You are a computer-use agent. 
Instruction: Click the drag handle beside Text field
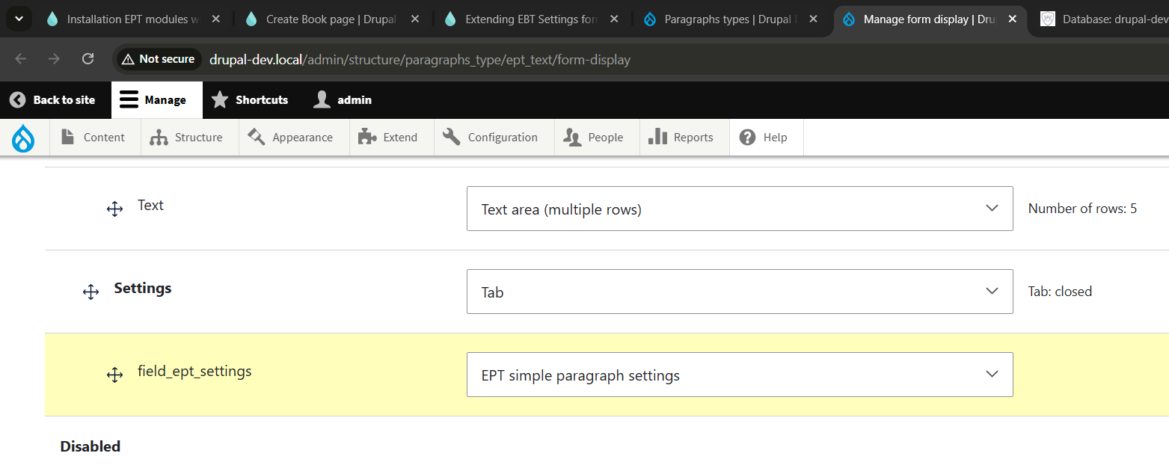[114, 209]
